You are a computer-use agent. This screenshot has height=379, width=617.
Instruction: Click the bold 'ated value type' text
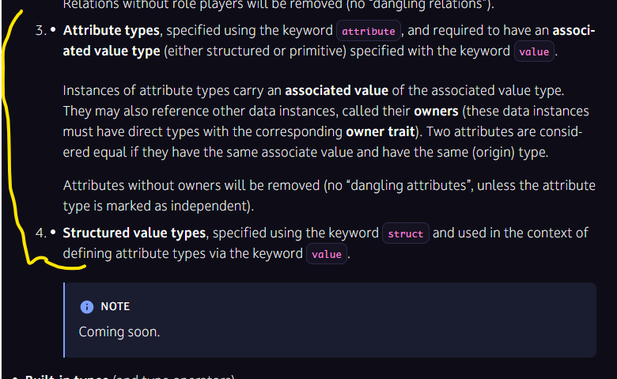[112, 51]
